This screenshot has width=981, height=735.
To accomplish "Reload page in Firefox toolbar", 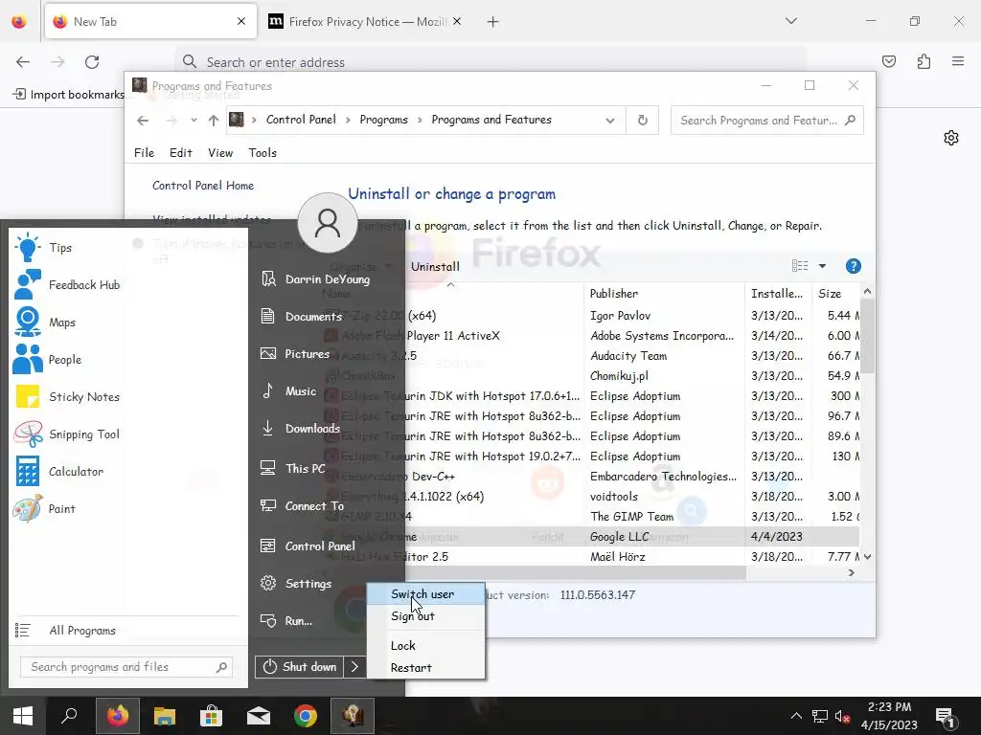I will [92, 62].
